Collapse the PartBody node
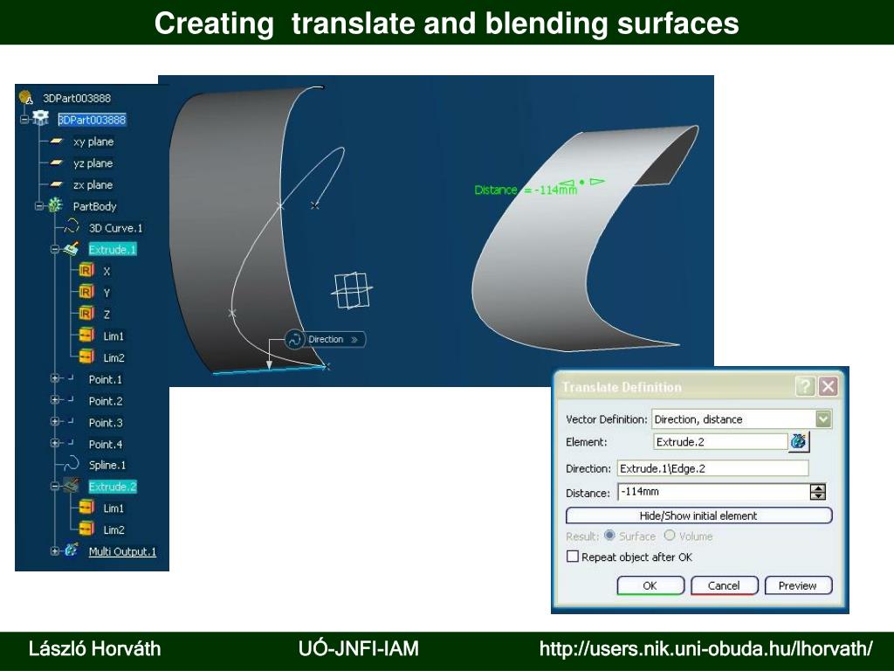This screenshot has height=671, width=894. (x=39, y=206)
